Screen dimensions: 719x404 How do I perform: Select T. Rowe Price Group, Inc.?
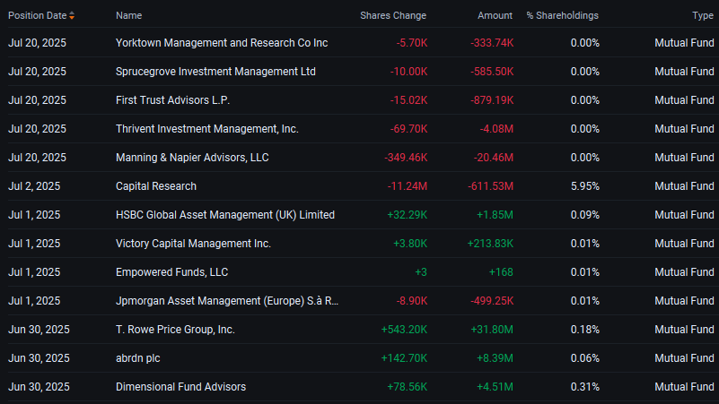[175, 330]
